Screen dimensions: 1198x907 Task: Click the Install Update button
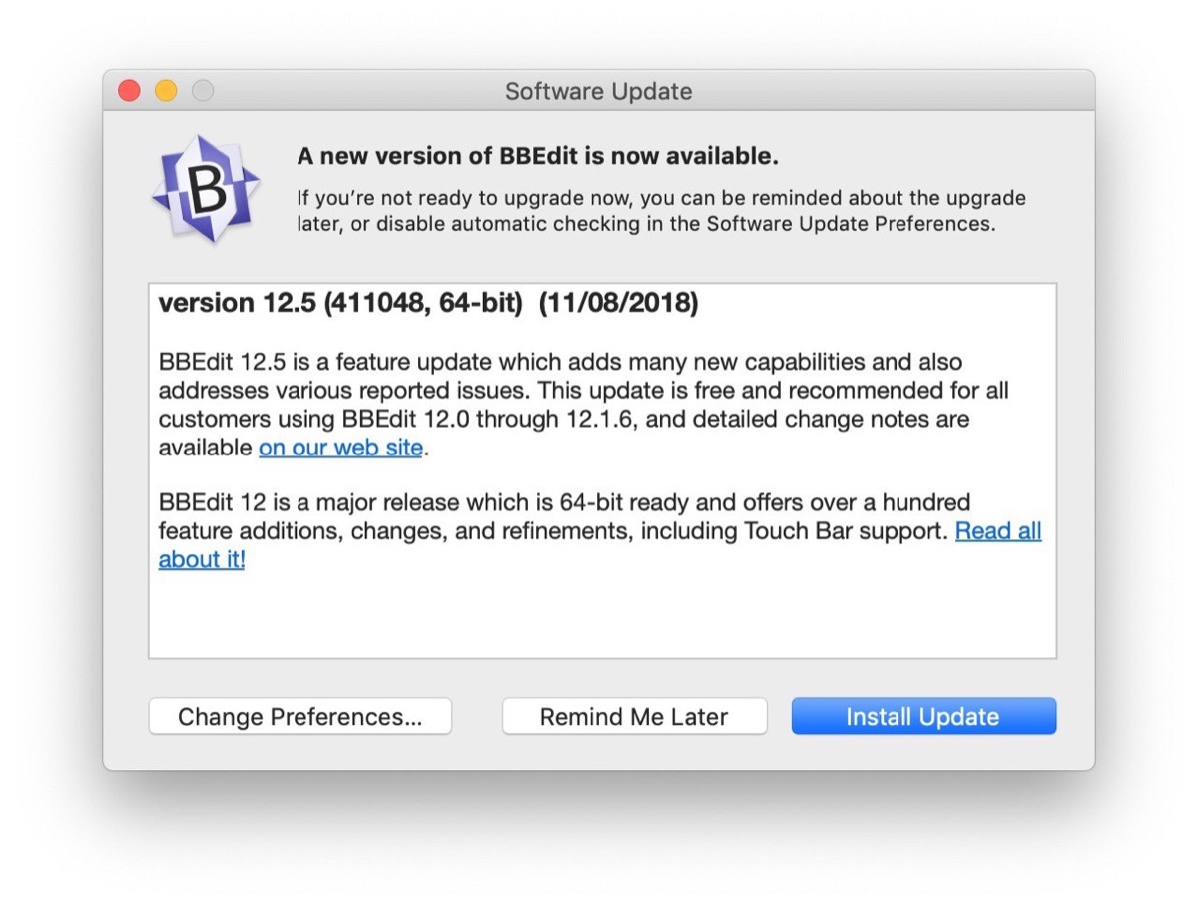pos(922,717)
